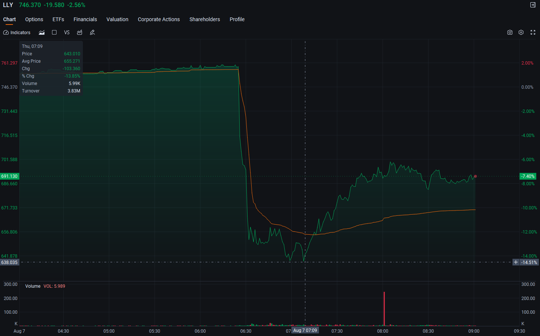Change the chart type with the area-chart icon
The height and width of the screenshot is (336, 540).
point(42,33)
